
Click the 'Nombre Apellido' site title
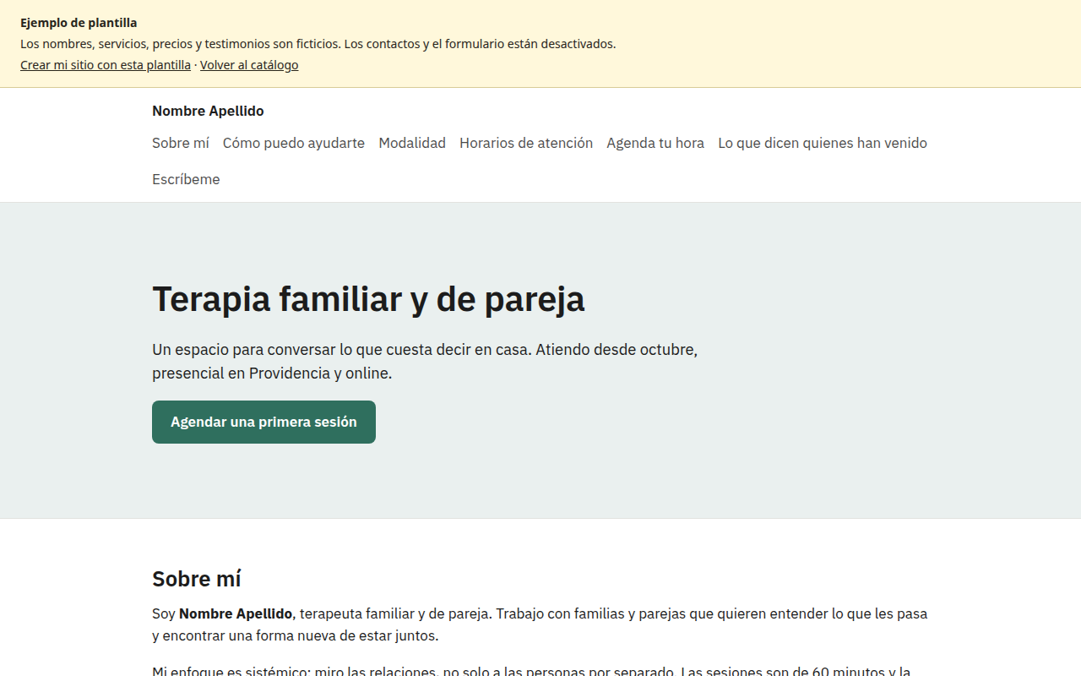point(208,111)
